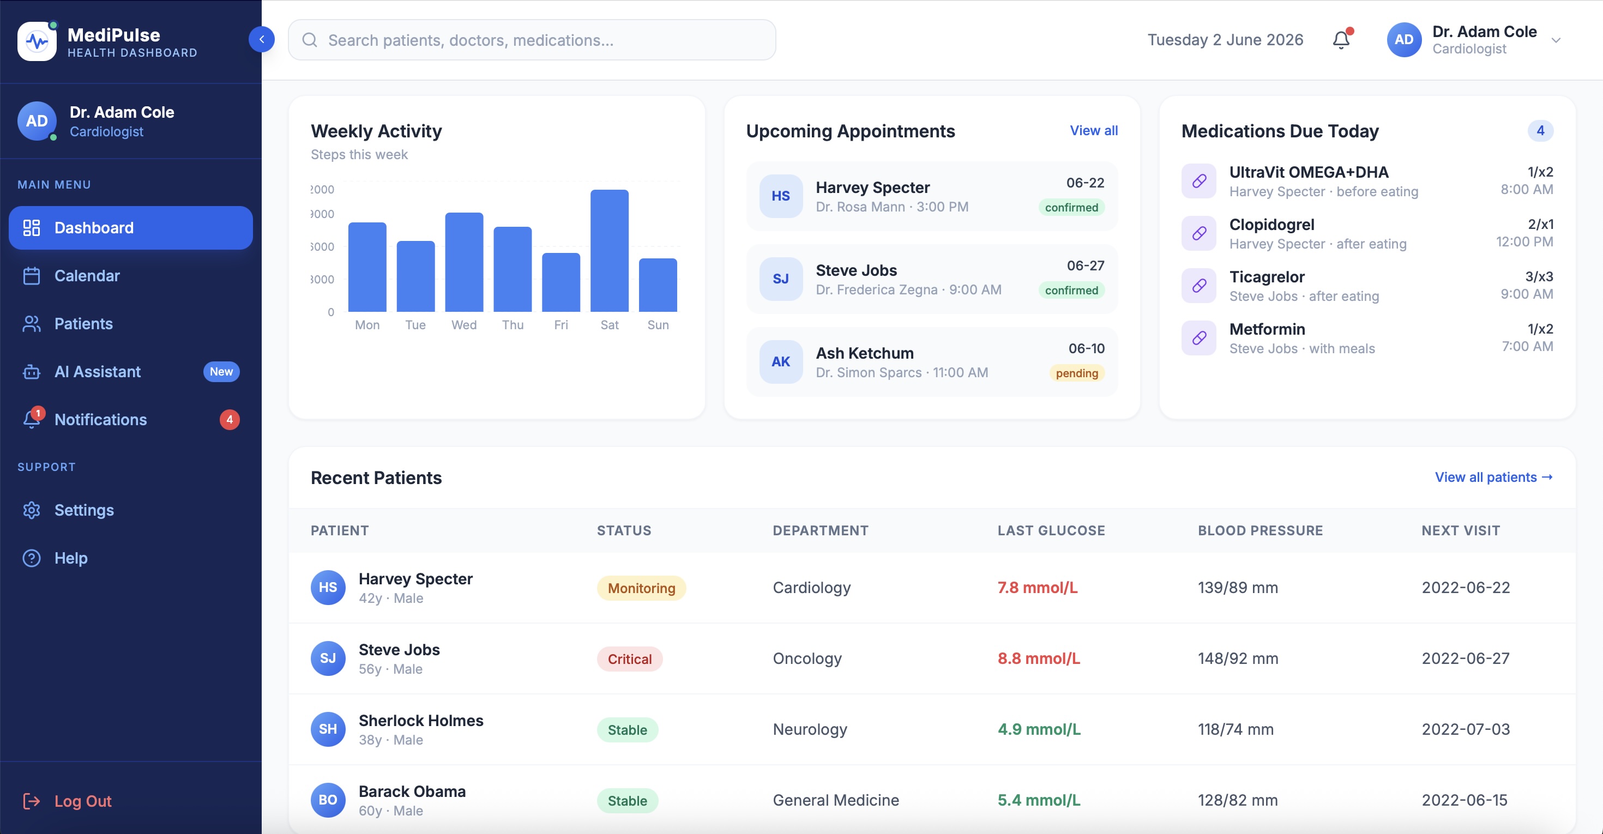Image resolution: width=1603 pixels, height=834 pixels.
Task: Click the BO avatar for Barack Obama
Action: (x=328, y=800)
